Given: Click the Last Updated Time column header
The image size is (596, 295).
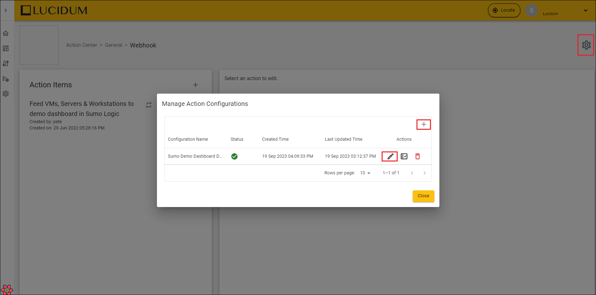Looking at the screenshot, I should coord(343,139).
